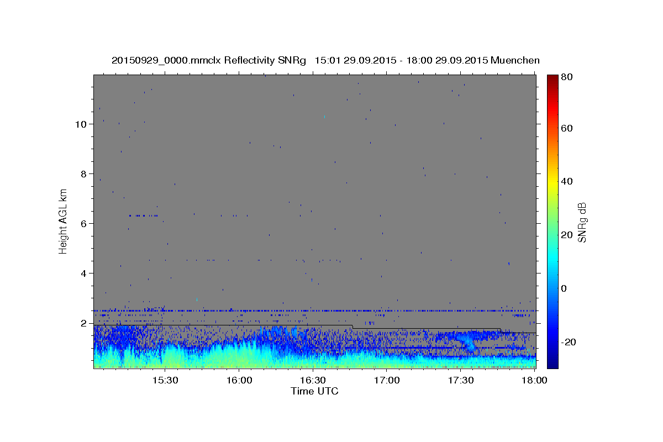Click the 'Muenchen' location label in title
The height and width of the screenshot is (442, 663).
[514, 61]
